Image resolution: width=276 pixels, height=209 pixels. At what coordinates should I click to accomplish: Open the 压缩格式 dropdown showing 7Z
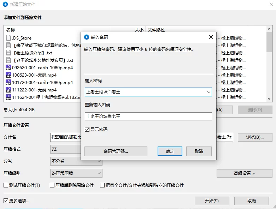pyautogui.click(x=65, y=149)
